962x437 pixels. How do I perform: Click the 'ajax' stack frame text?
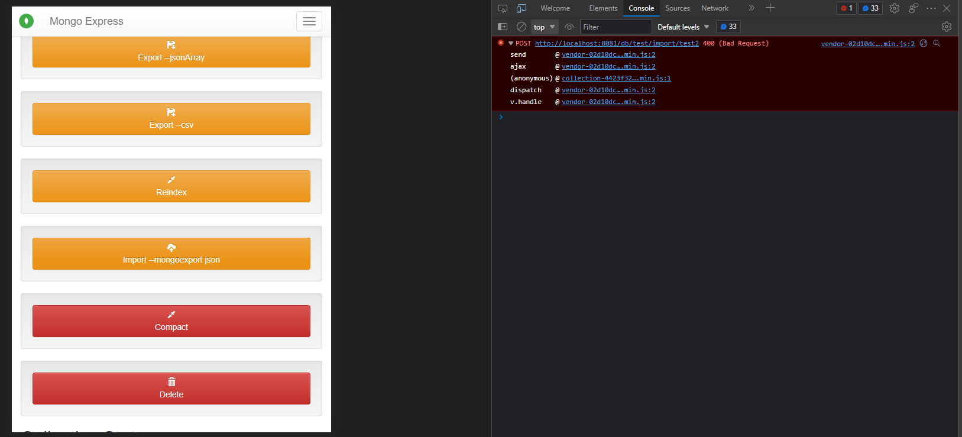tap(518, 66)
